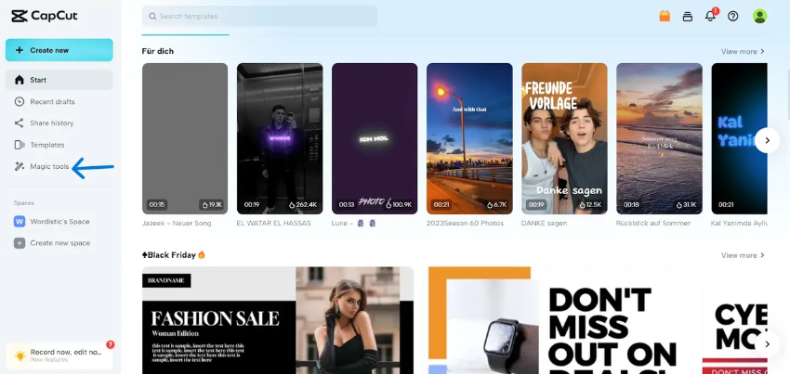This screenshot has width=790, height=374.
Task: Click the Magic tools wand icon
Action: click(x=20, y=167)
